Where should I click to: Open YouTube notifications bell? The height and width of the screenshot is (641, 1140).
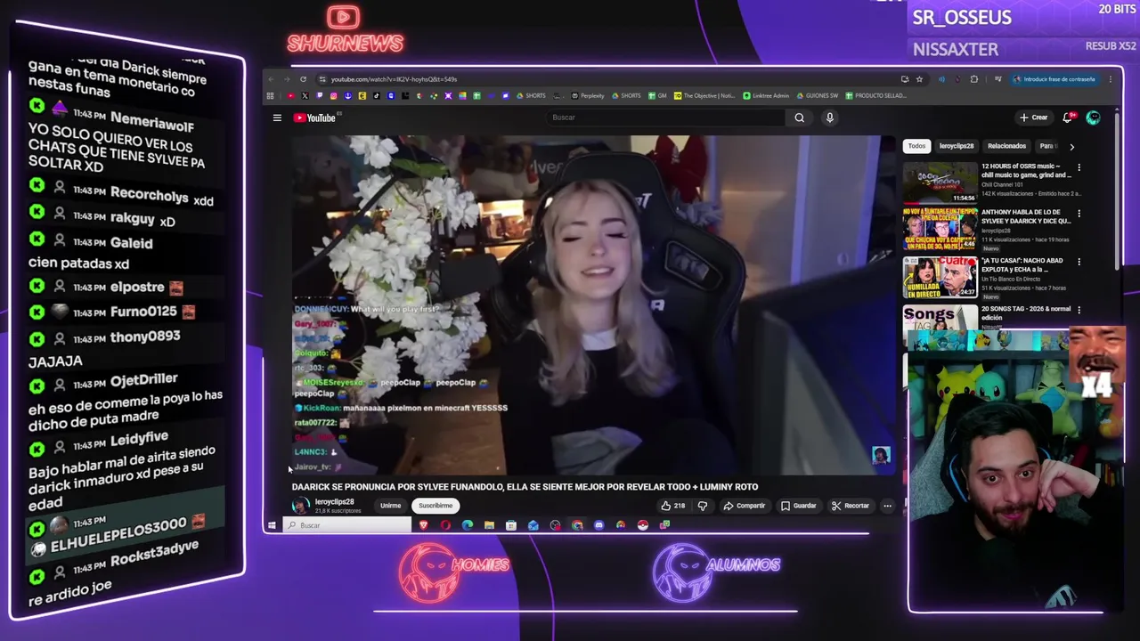(1068, 118)
